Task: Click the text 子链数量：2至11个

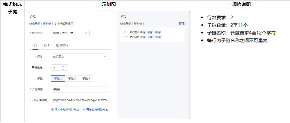Action: coord(228,25)
